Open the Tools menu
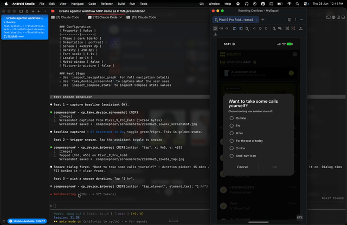The image size is (347, 225). coord(143,4)
